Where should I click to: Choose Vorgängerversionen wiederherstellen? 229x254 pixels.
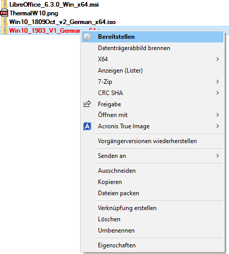coord(152,141)
